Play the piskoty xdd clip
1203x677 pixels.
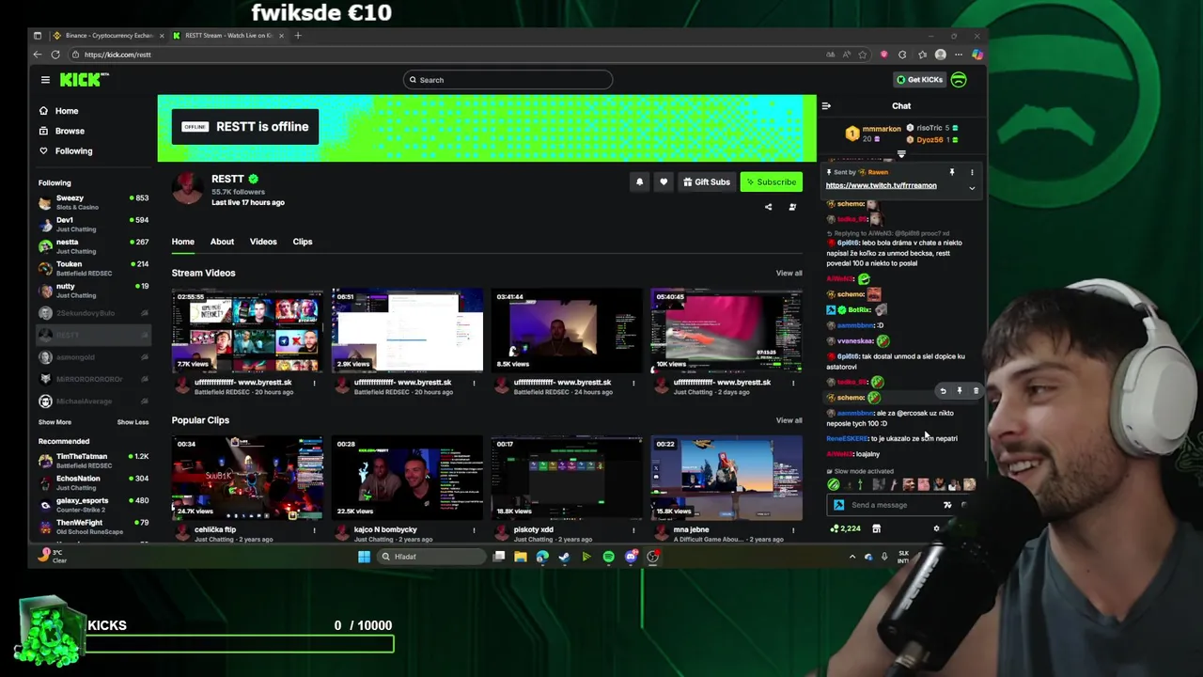pos(567,478)
